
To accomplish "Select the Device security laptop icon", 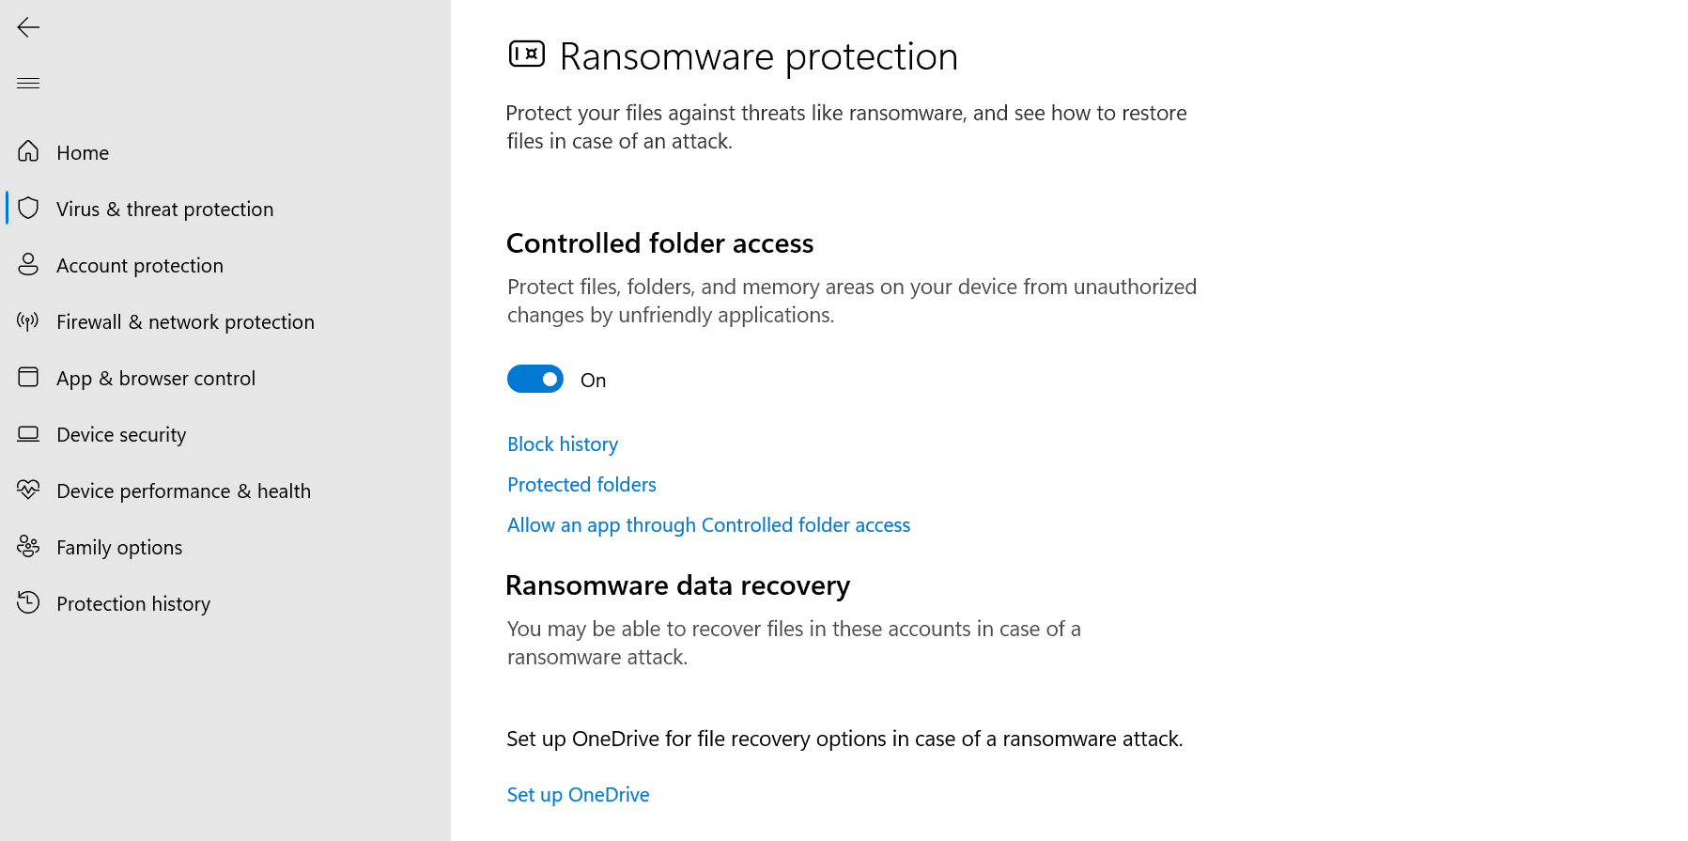I will 28,433.
